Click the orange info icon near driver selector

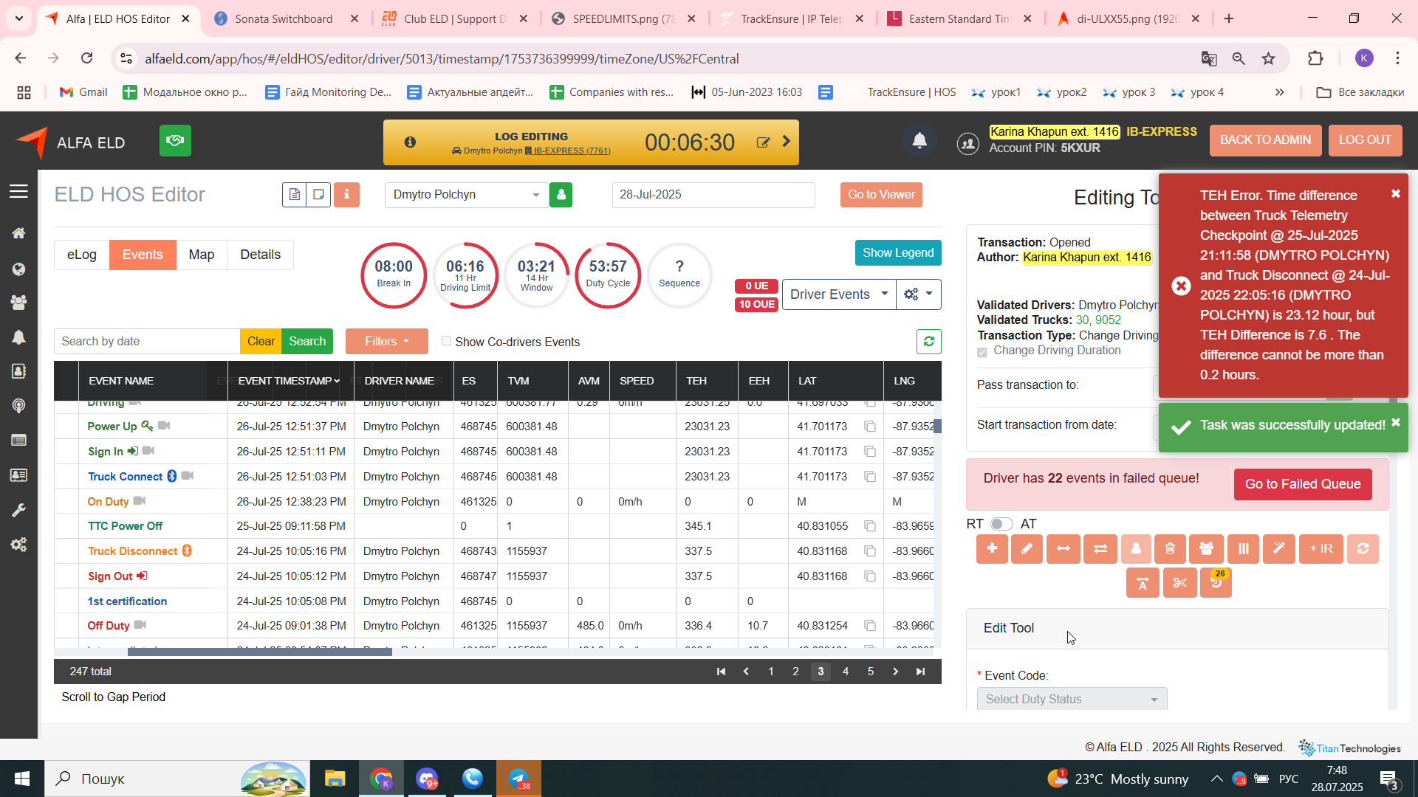(x=346, y=195)
